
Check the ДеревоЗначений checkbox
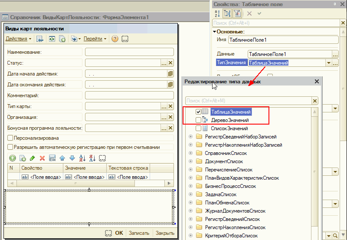pos(198,120)
